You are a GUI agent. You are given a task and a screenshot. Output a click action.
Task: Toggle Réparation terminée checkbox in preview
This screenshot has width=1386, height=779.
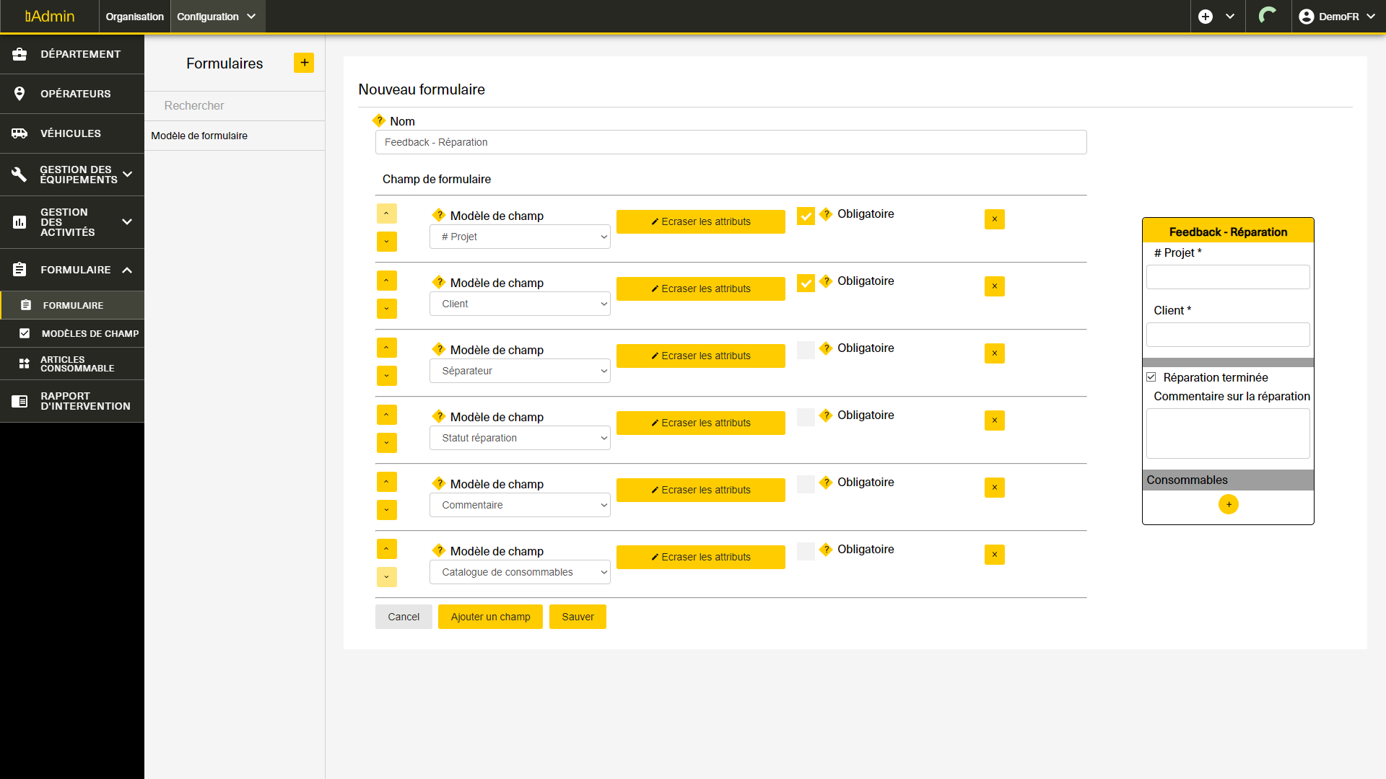1151,377
